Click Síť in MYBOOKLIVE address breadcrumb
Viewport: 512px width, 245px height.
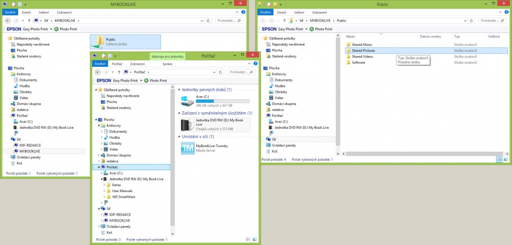(x=46, y=20)
